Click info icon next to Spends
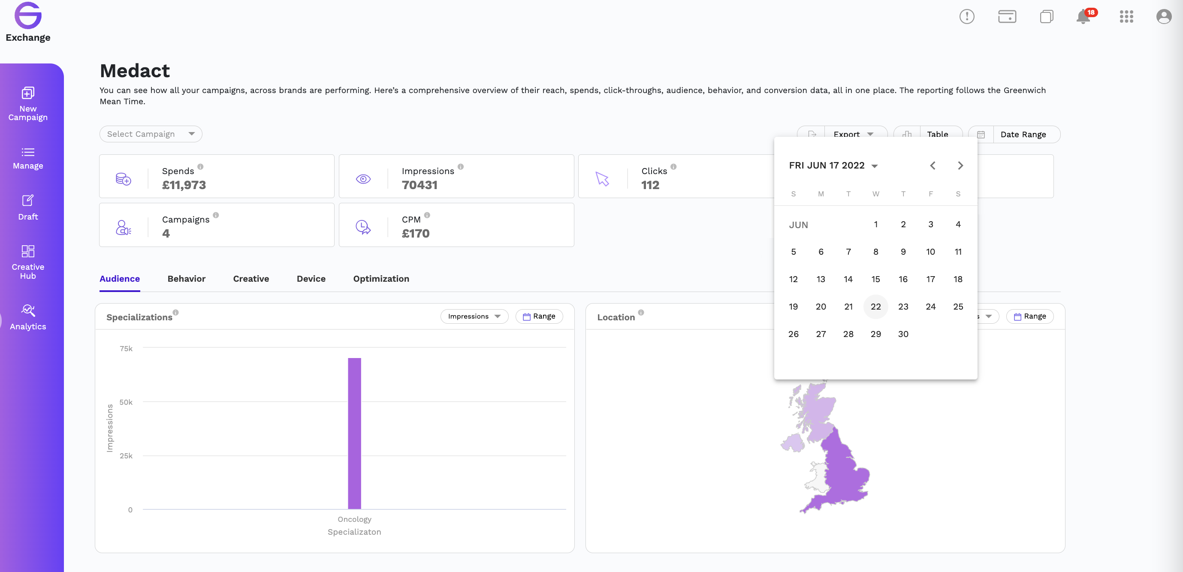 click(x=200, y=167)
